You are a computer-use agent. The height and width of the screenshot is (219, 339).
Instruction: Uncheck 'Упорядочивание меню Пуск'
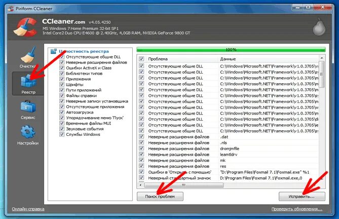point(62,118)
